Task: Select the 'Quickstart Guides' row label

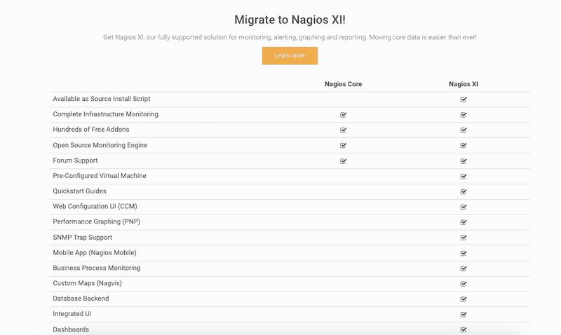Action: [x=79, y=191]
